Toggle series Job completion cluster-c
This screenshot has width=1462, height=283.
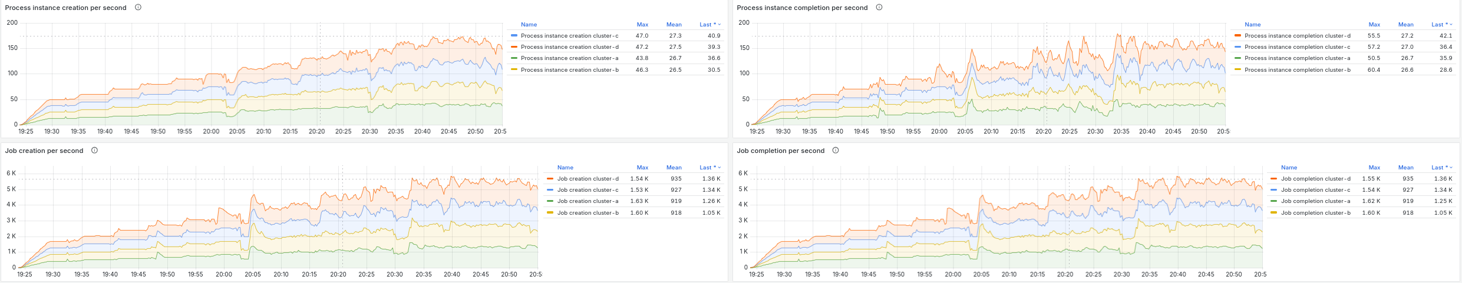(x=1316, y=189)
